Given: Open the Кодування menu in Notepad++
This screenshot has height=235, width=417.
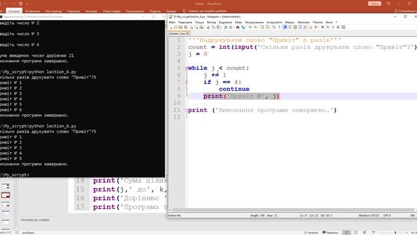Looking at the screenshot, I should (225, 22).
